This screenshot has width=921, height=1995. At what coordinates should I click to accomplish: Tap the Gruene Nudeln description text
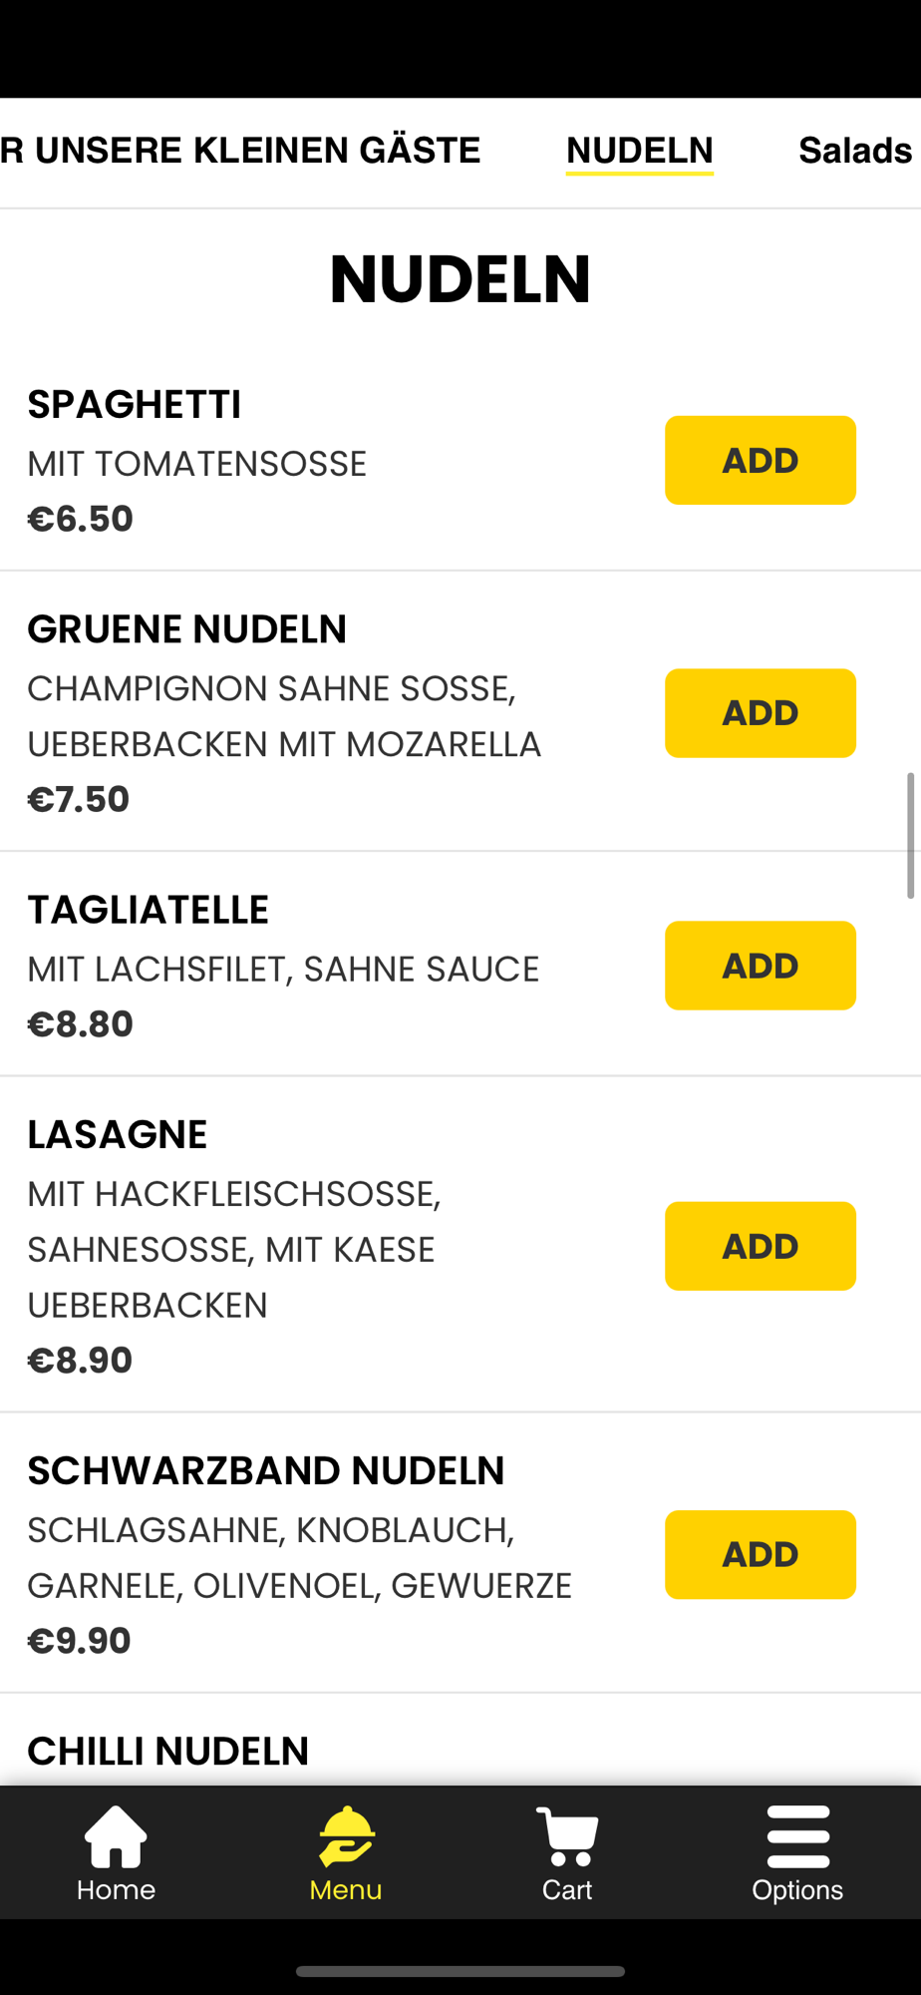pyautogui.click(x=284, y=716)
